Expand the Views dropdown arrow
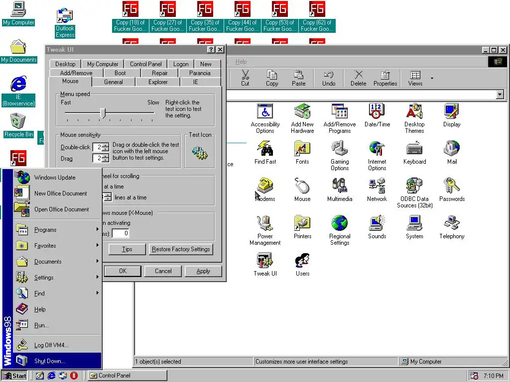Screen dimensions: 510x382 coord(432,78)
